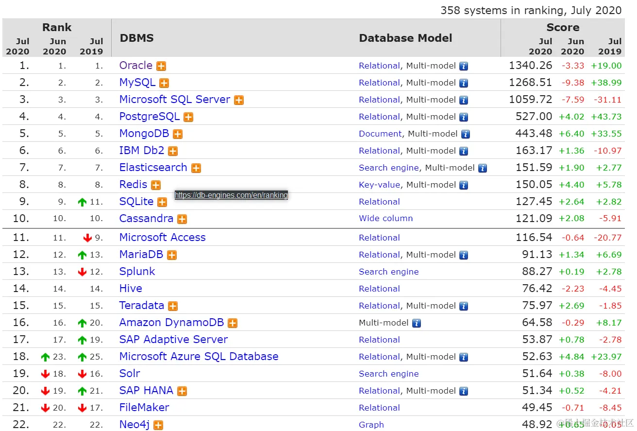
Task: Click the orange plus icon beside Oracle
Action: (161, 66)
